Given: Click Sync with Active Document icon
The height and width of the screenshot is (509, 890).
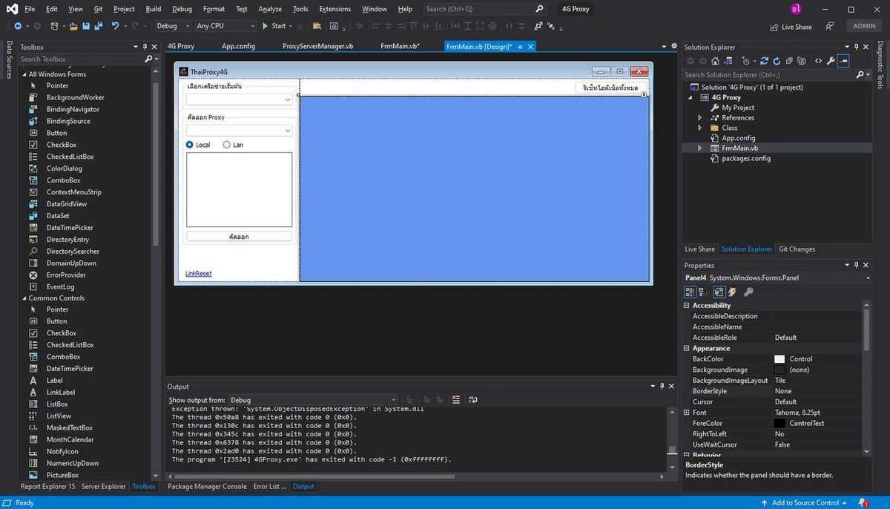Looking at the screenshot, I should coord(764,61).
